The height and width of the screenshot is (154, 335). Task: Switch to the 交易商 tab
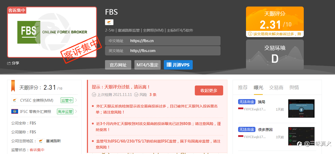(x=276, y=88)
